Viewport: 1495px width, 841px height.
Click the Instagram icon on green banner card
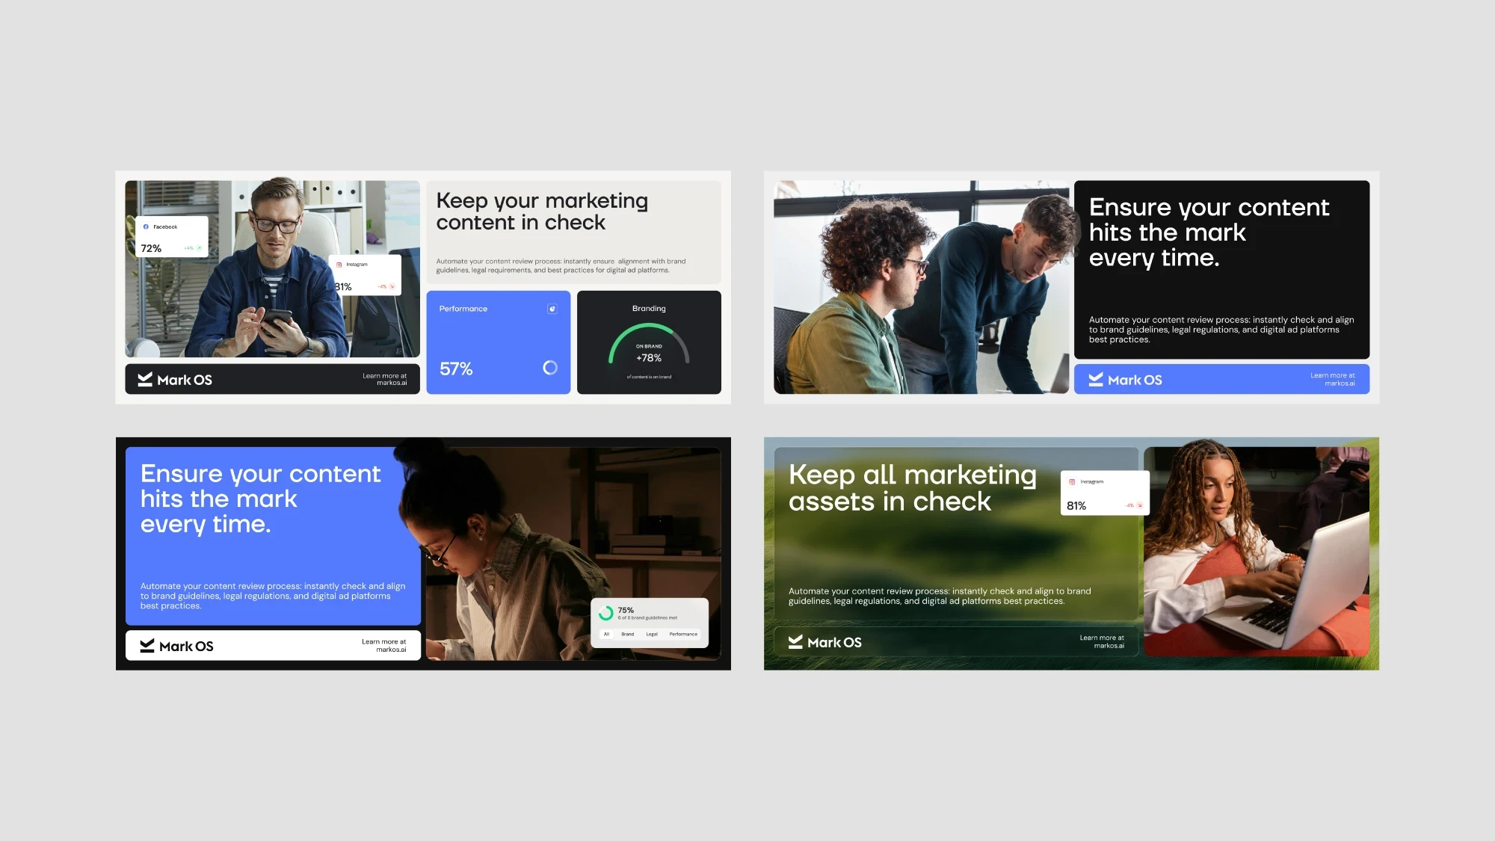1072,482
